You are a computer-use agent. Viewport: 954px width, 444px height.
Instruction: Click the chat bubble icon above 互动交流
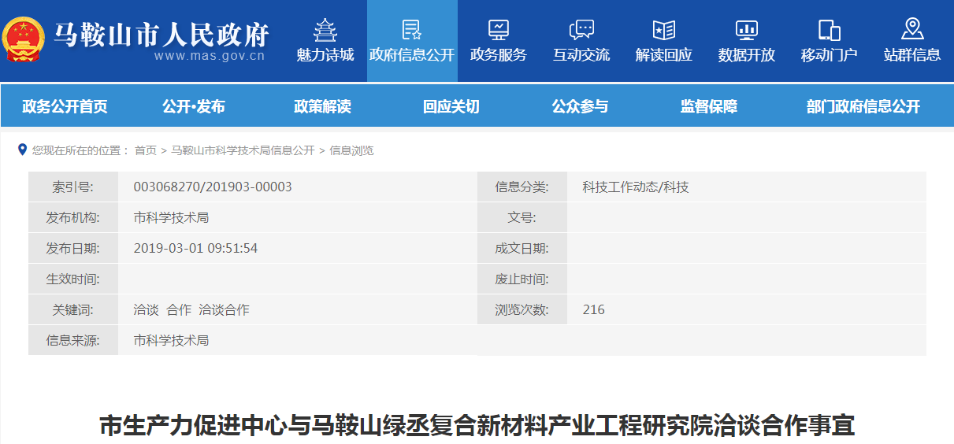click(x=581, y=30)
